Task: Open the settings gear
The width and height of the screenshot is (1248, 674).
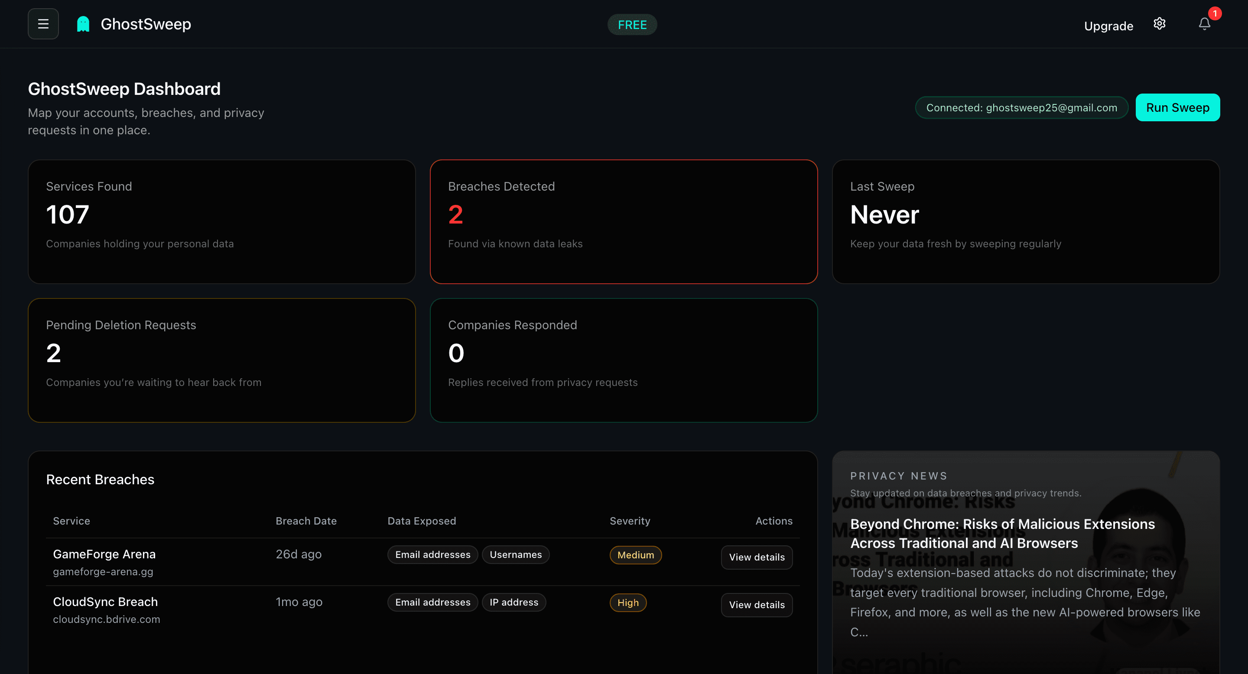Action: 1160,24
